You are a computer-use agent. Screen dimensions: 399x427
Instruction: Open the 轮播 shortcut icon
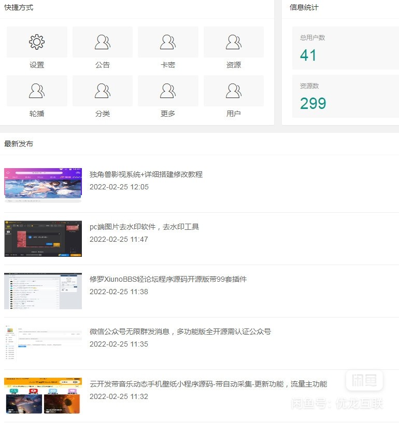point(37,91)
